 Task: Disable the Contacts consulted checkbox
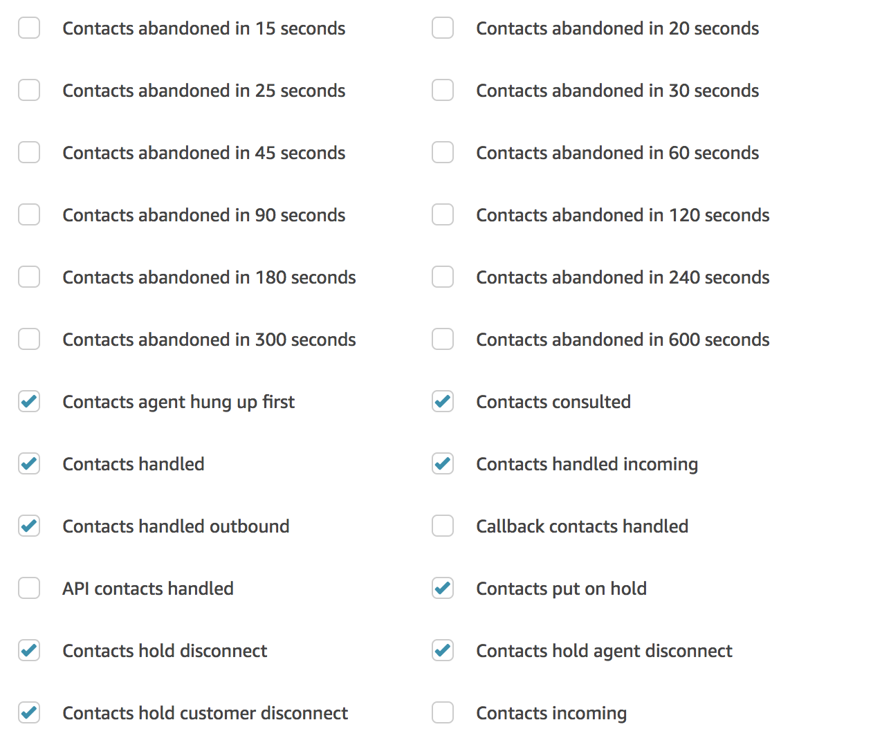coord(443,402)
